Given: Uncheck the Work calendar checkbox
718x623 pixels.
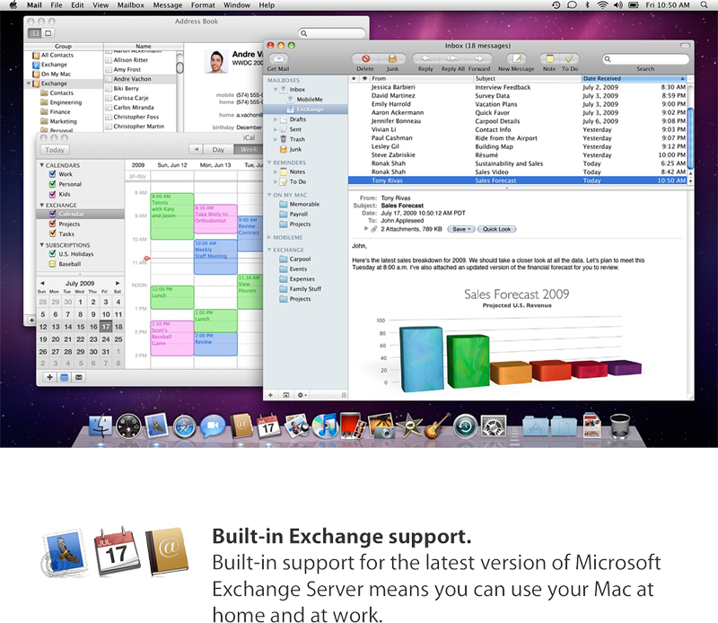Looking at the screenshot, I should click(x=52, y=174).
